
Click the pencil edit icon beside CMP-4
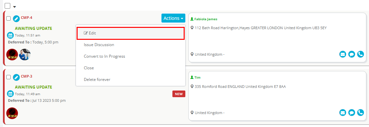tap(16, 19)
